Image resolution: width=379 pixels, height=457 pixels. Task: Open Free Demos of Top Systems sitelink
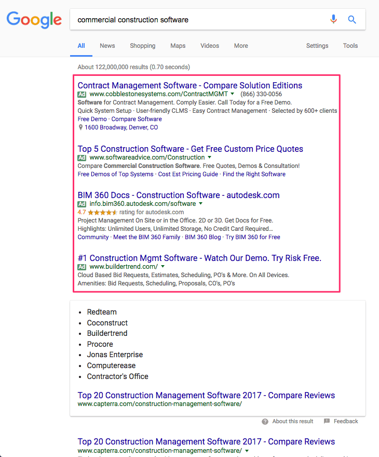click(x=116, y=174)
